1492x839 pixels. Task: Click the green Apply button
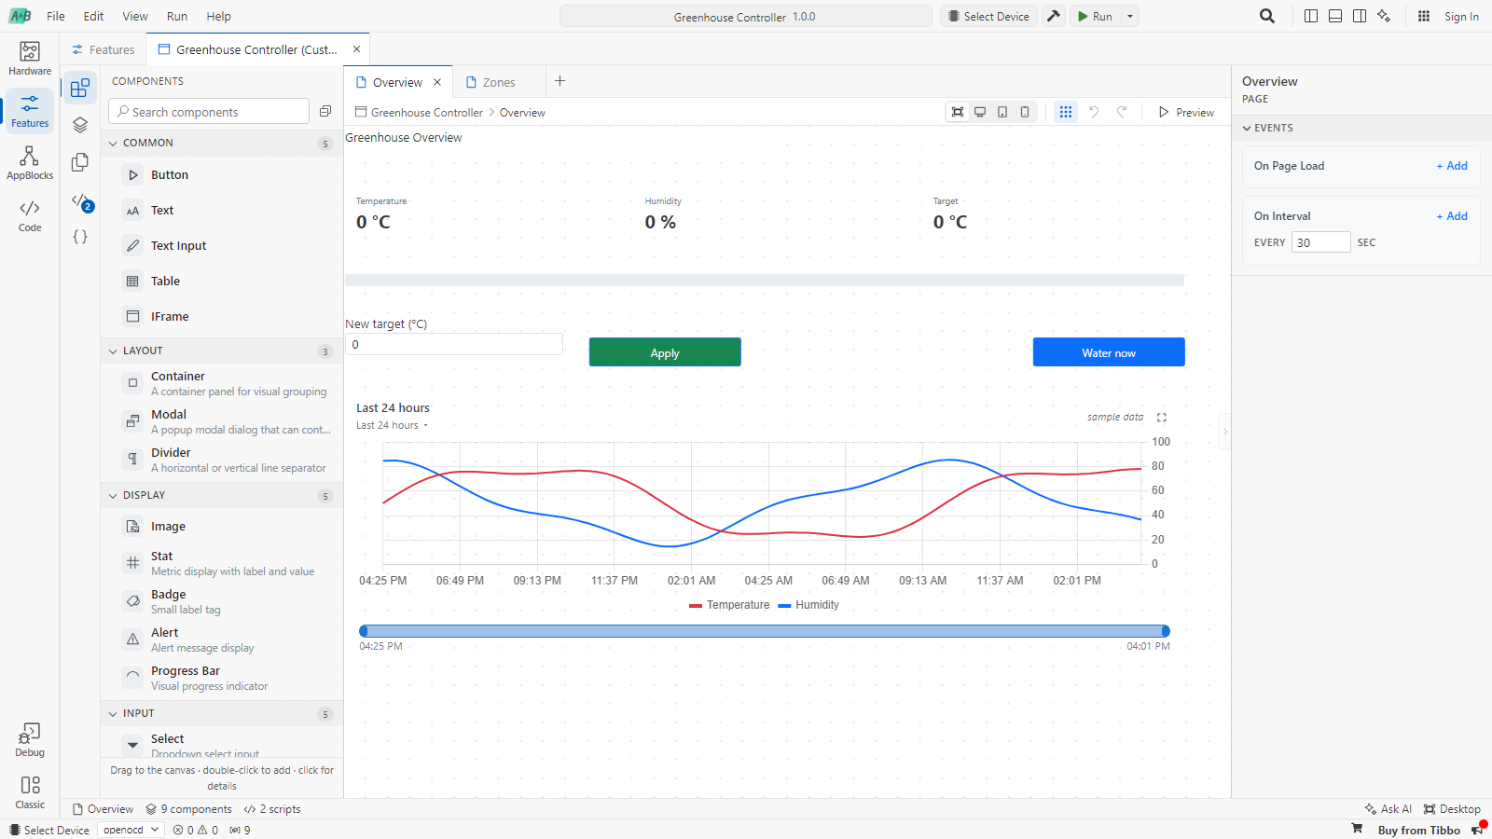point(665,352)
